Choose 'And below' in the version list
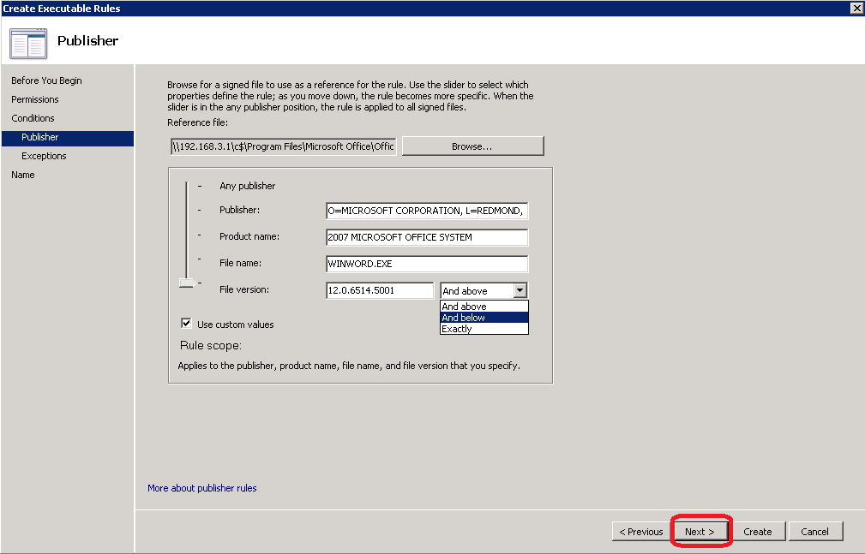Viewport: 865px width, 554px height. (484, 318)
